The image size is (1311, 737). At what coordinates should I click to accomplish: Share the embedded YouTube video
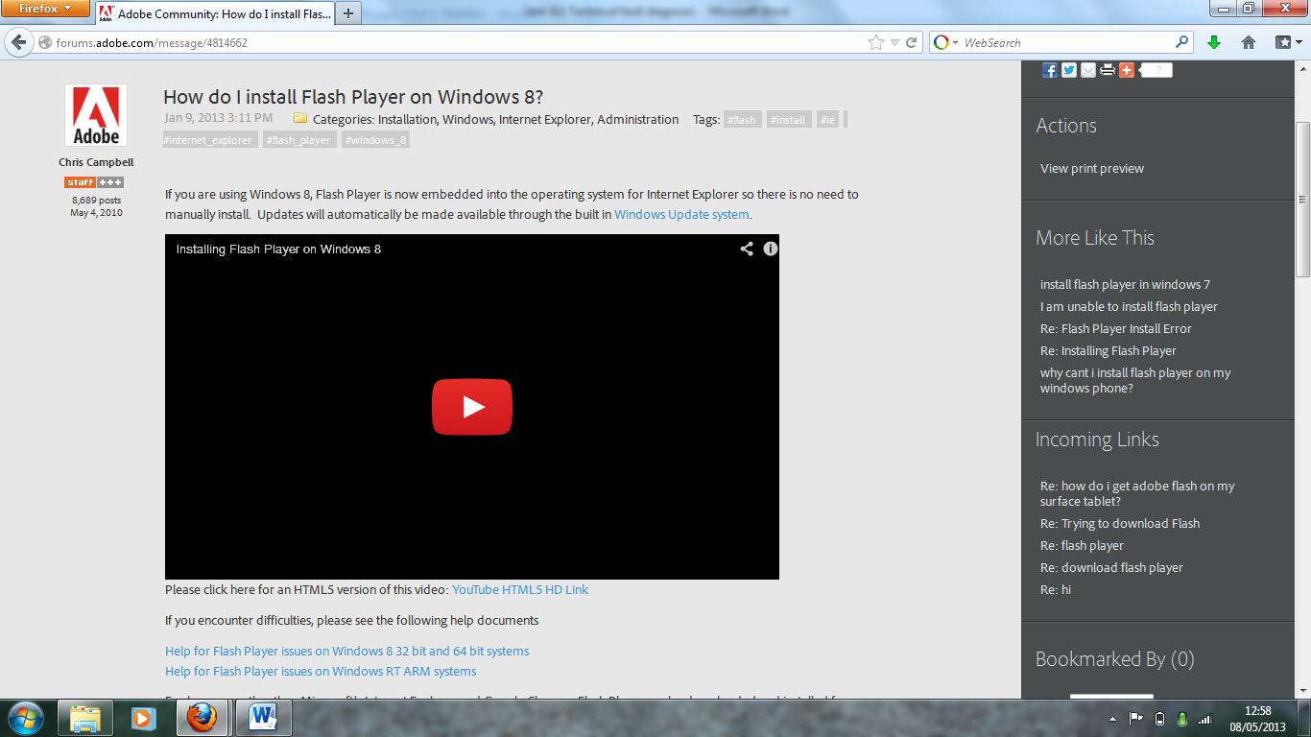(746, 249)
